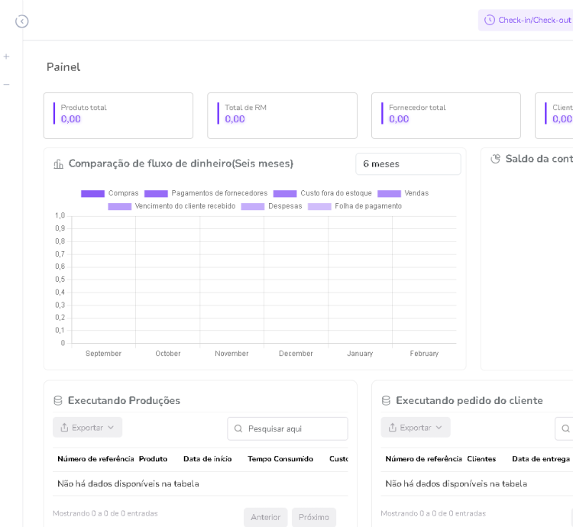Viewport: 573px width, 527px height.
Task: Click the plus icon on left edge
Action: 7,57
